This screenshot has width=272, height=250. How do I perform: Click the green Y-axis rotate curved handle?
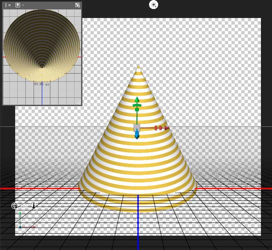point(137,106)
